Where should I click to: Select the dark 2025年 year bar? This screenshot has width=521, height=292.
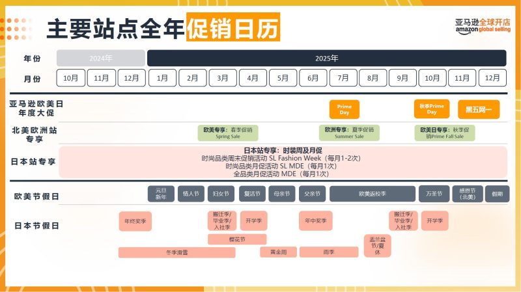click(x=326, y=58)
